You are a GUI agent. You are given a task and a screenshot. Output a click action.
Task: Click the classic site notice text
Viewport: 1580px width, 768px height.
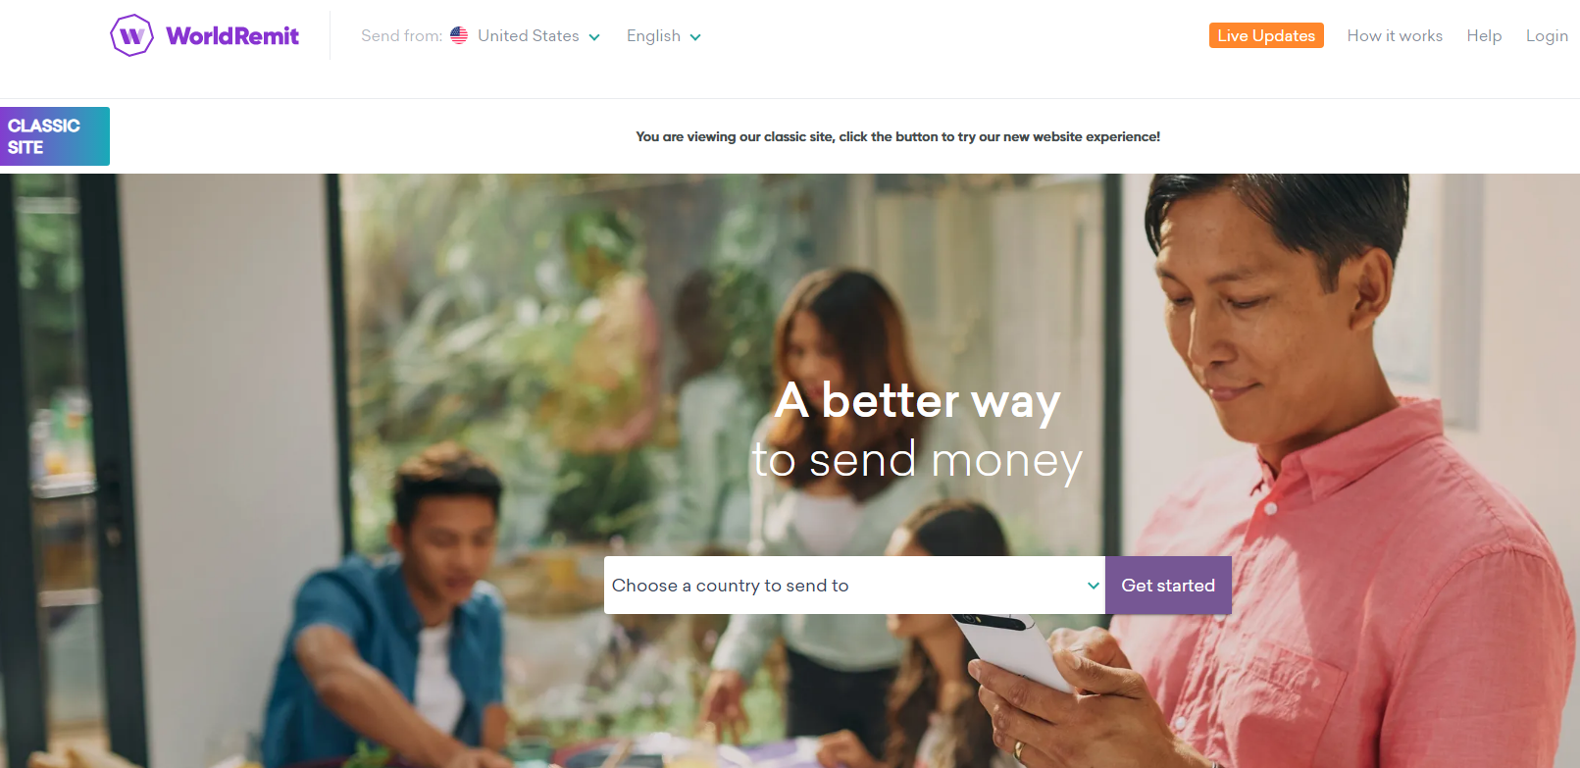coord(897,136)
